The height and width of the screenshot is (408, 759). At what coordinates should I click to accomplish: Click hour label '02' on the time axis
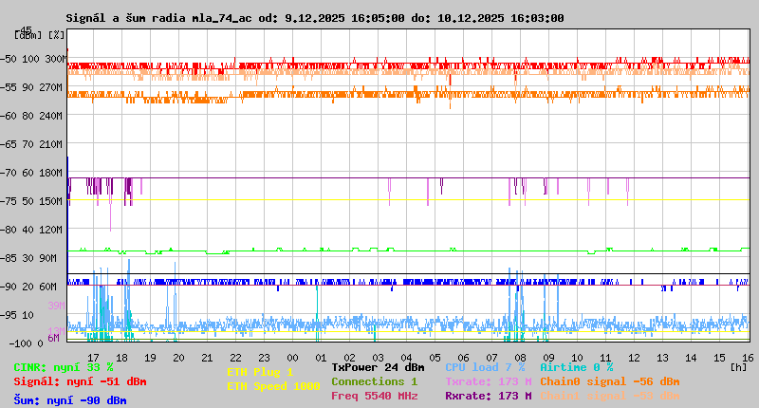coord(349,358)
